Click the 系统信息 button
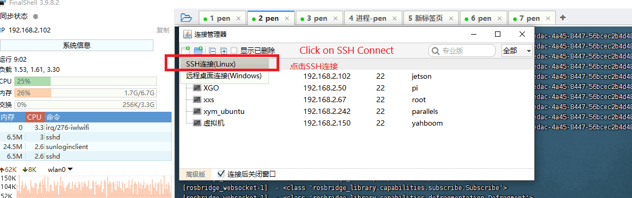632x198 pixels. click(x=77, y=45)
